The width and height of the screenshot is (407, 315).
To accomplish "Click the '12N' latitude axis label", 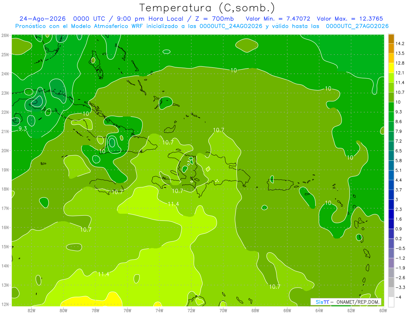I will [x=5, y=304].
